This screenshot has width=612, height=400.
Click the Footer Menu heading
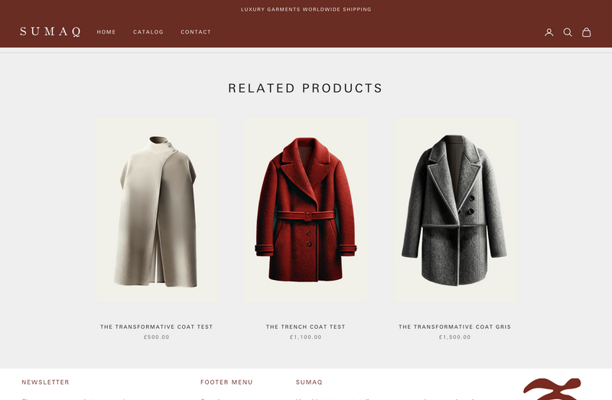(x=226, y=382)
